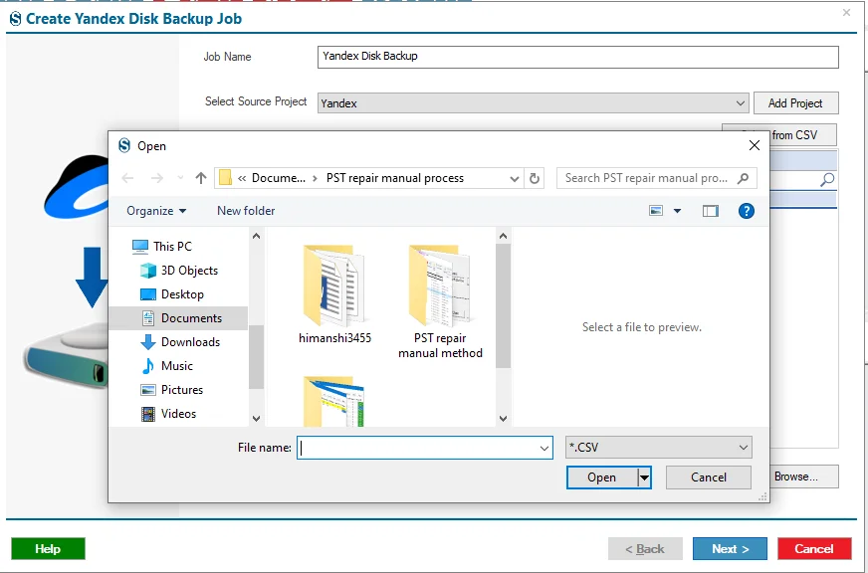Select the himanshi3455 folder
The image size is (868, 573).
click(334, 294)
